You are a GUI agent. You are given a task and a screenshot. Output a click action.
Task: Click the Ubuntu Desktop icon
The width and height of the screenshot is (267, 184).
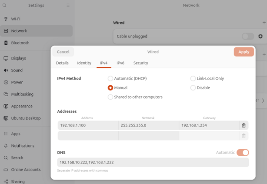pos(6,118)
